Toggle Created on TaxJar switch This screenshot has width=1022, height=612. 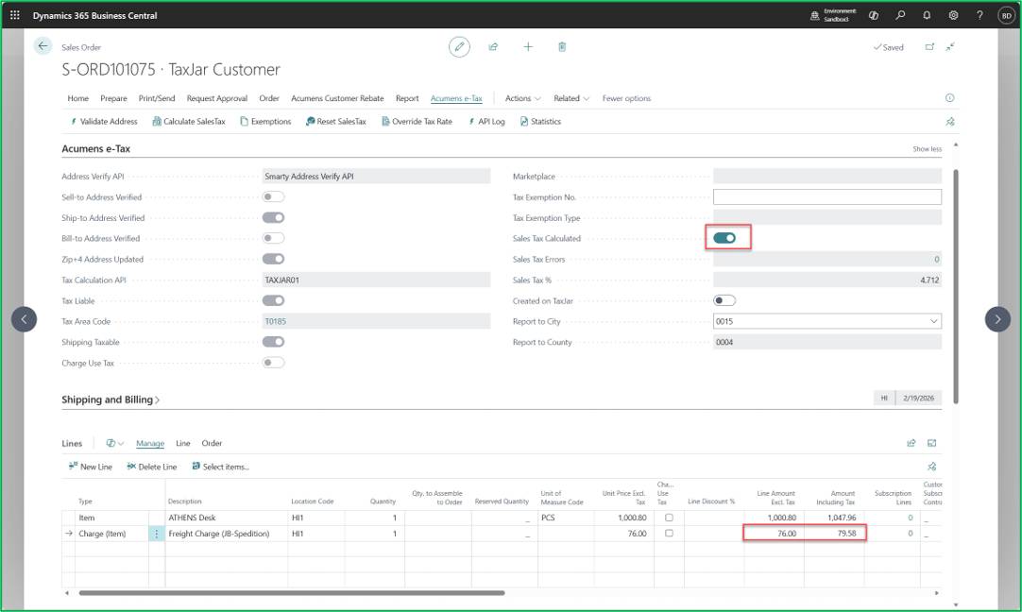[724, 300]
